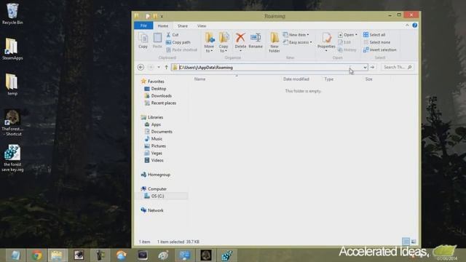The image size is (466, 262).
Task: Switch to Details view layout icon
Action: 406,242
